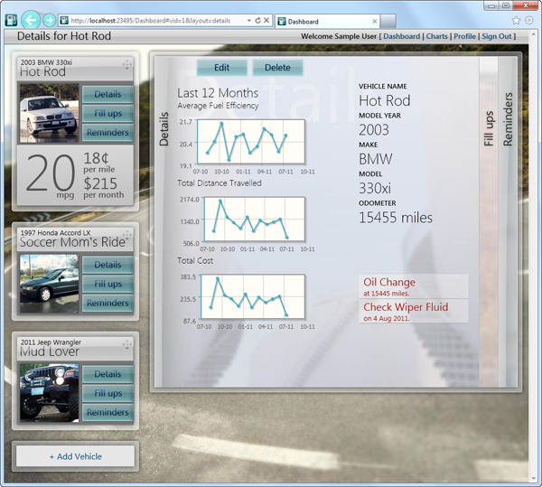Click the browser Forward arrow button
This screenshot has height=487, width=542.
[x=49, y=20]
